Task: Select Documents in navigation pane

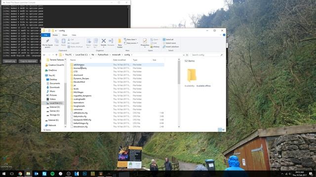Action: [55, 84]
